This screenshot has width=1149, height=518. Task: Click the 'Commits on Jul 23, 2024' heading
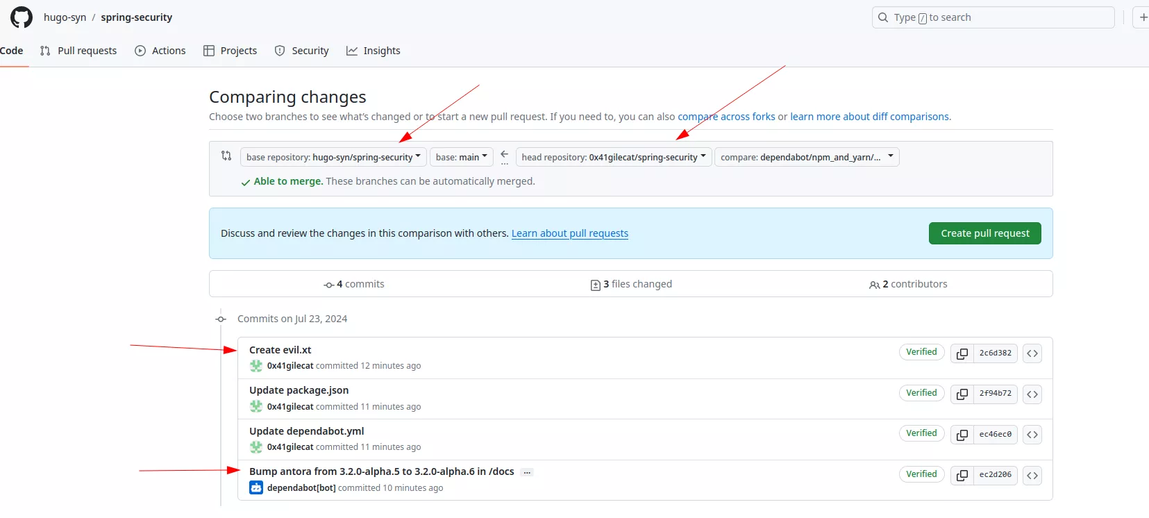point(292,319)
